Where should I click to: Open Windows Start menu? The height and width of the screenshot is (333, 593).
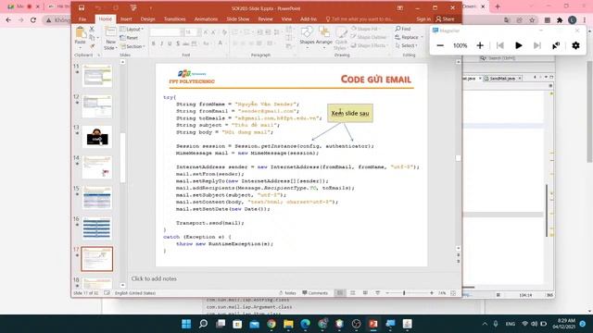186,324
